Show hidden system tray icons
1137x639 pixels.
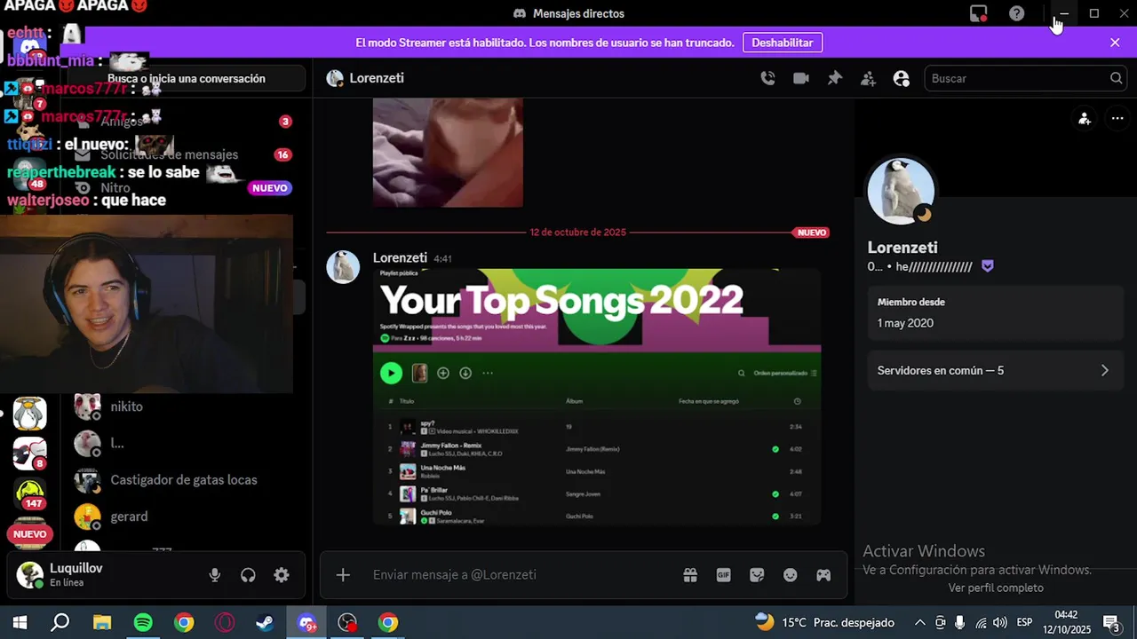(919, 622)
